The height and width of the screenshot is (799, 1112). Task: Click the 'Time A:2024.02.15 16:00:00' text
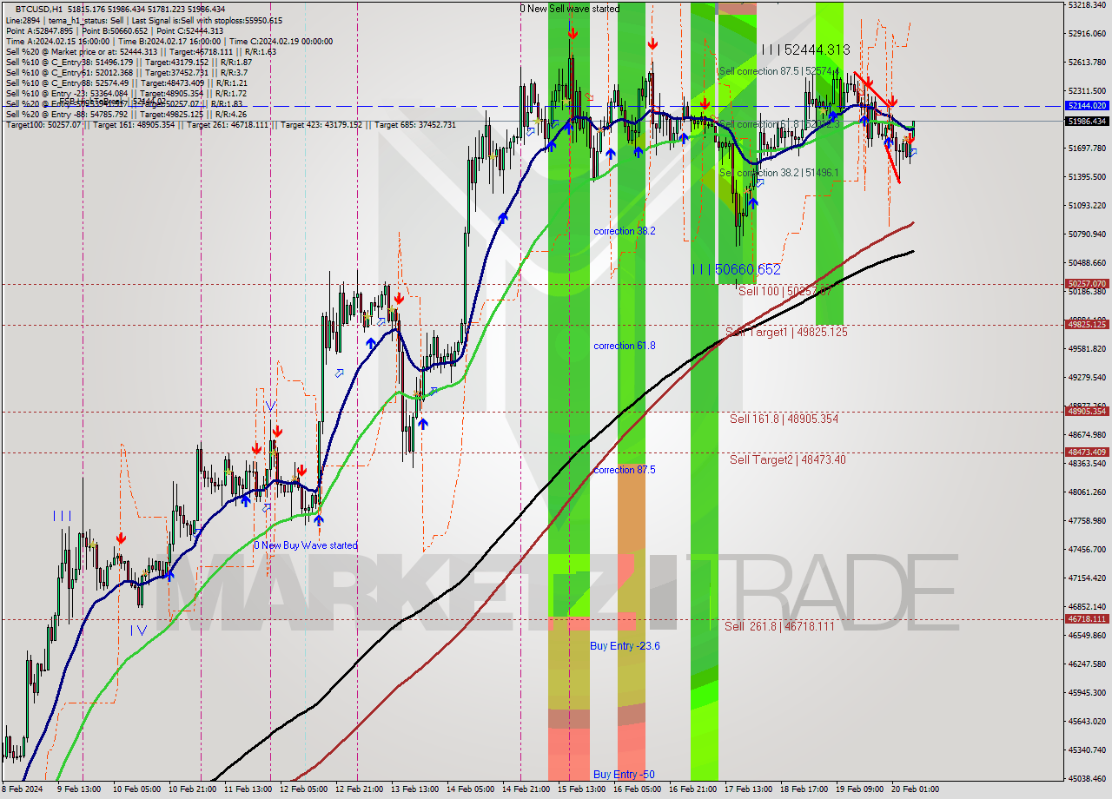pos(57,41)
